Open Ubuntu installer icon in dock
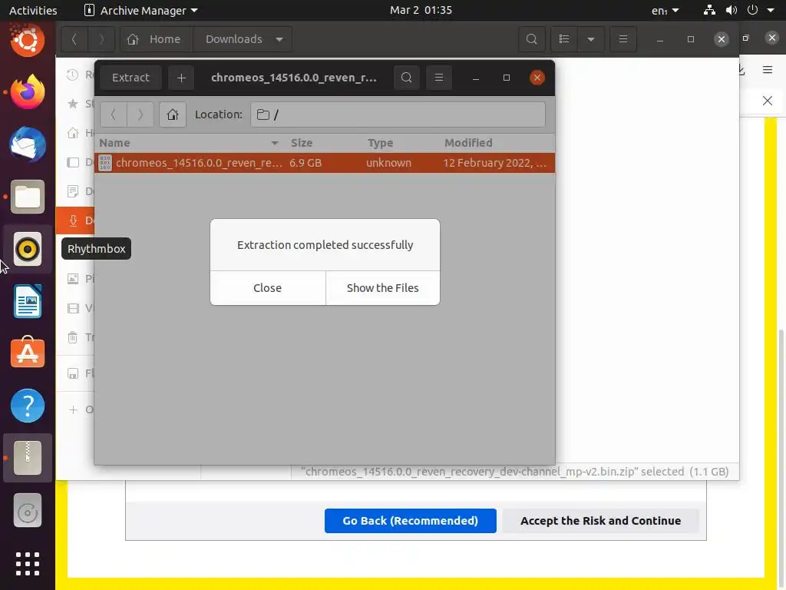786x590 pixels. (x=28, y=40)
